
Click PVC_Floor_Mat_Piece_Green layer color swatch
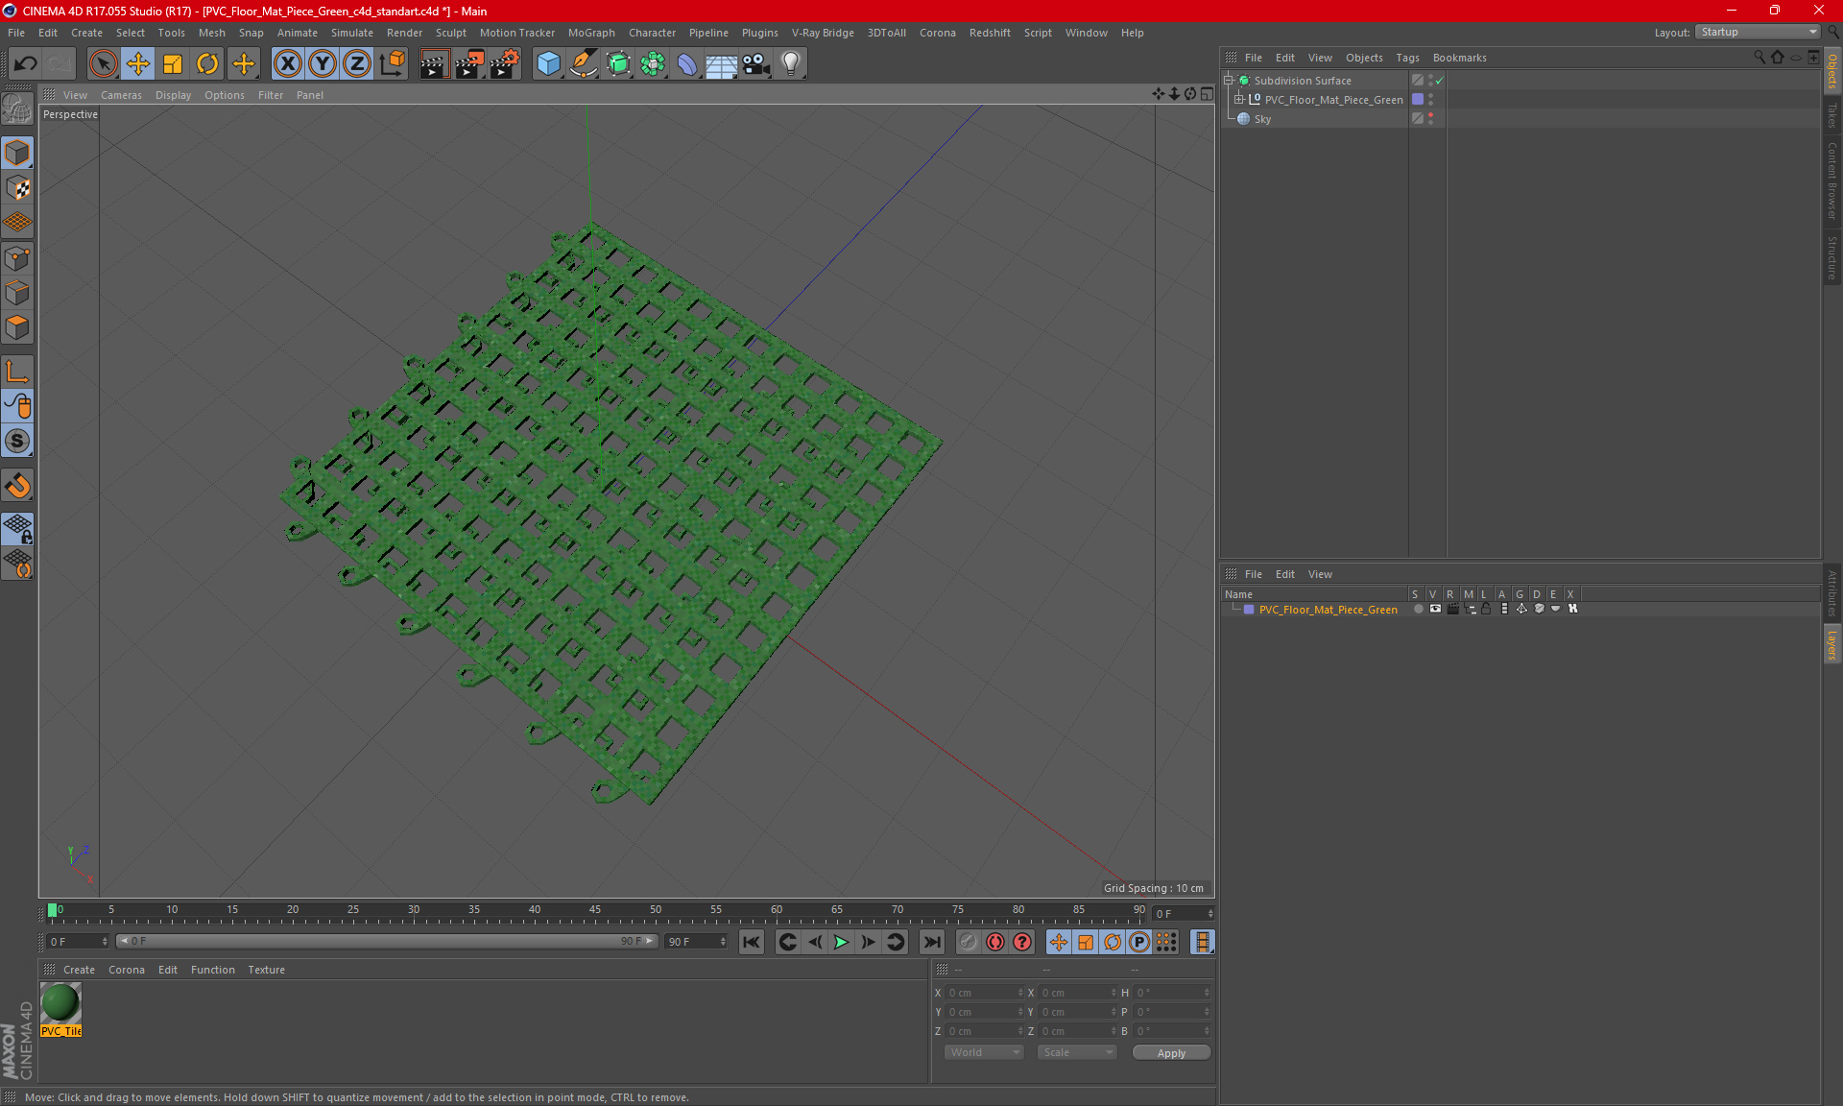1249,610
